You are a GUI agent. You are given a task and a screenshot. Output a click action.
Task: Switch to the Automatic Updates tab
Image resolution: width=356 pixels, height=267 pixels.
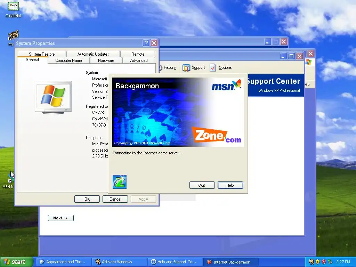point(93,54)
